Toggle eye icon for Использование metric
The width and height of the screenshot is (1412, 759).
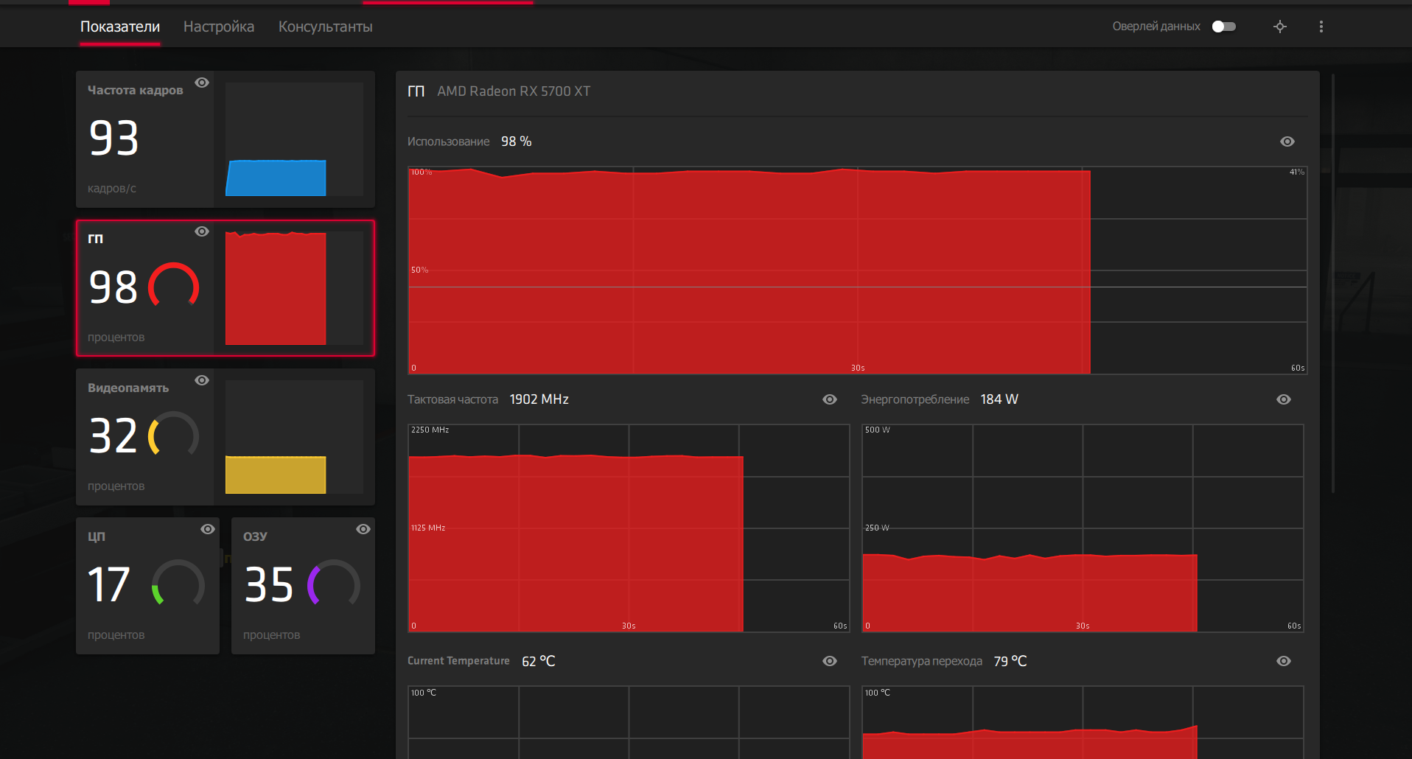click(1287, 141)
